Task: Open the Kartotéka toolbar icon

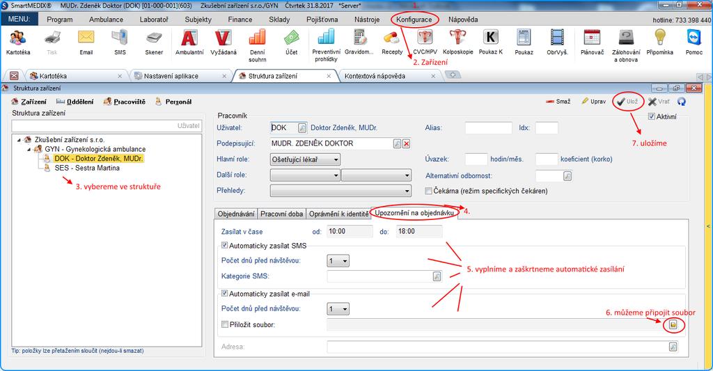Action: [x=18, y=38]
